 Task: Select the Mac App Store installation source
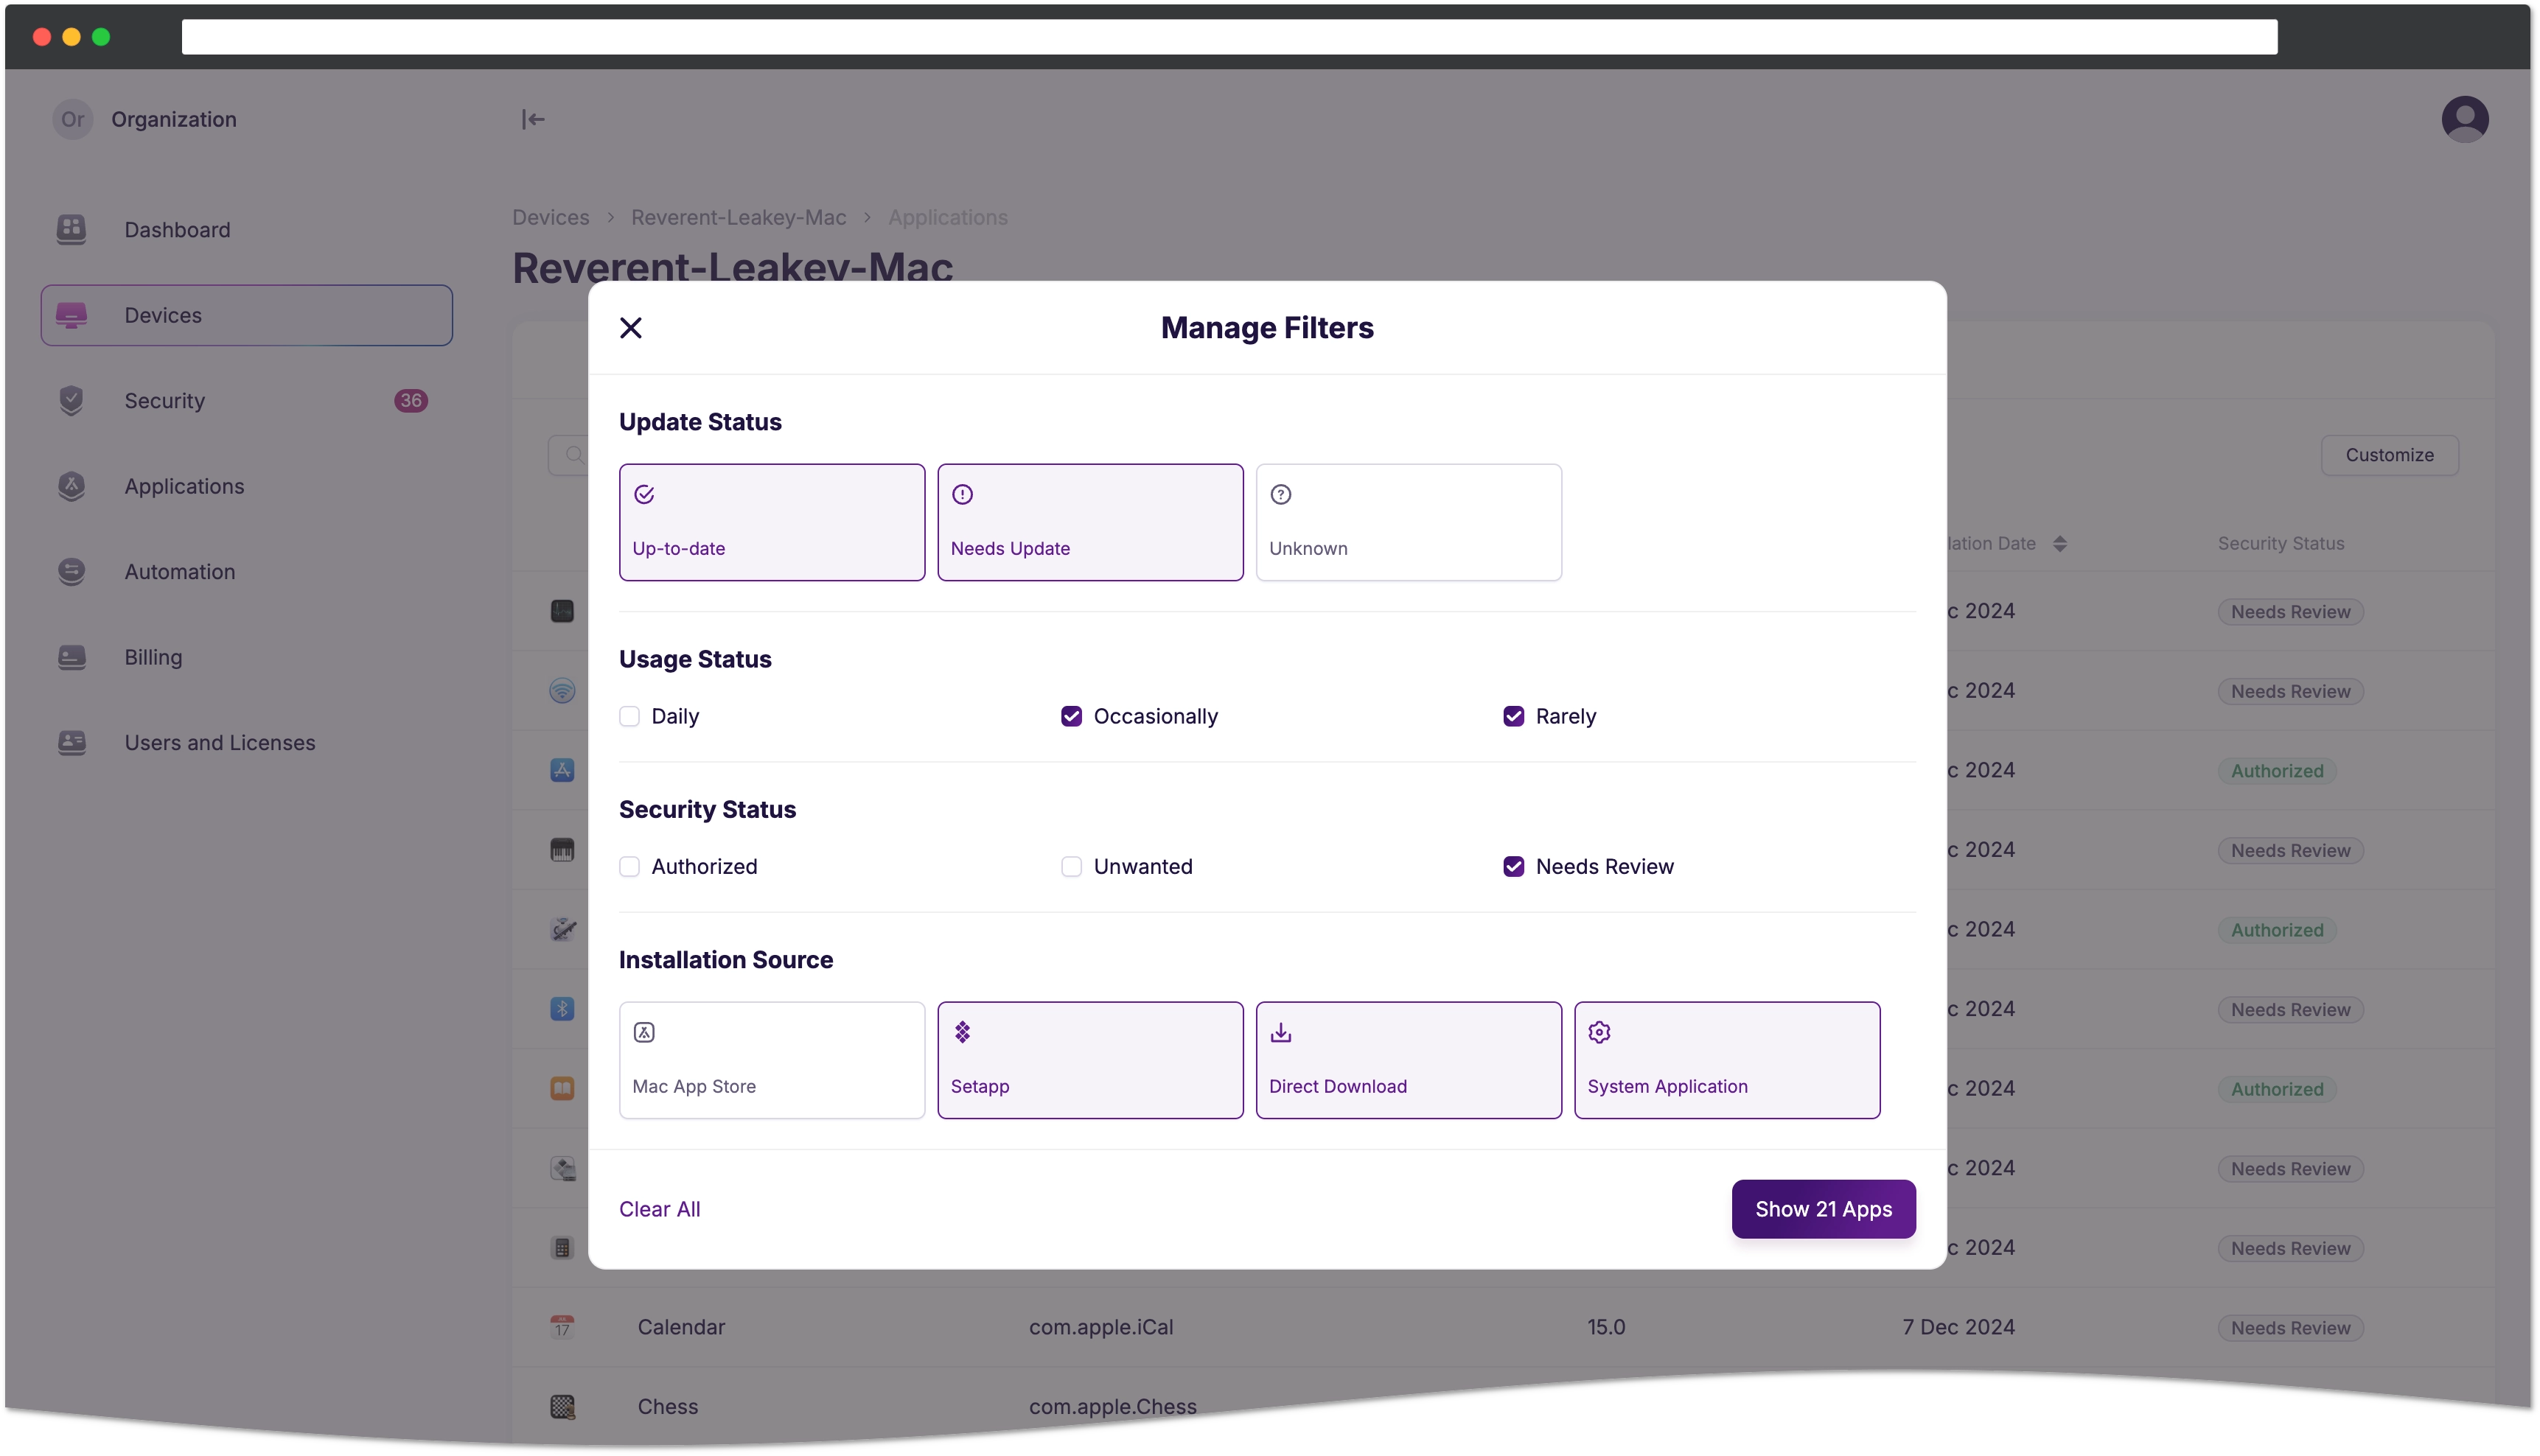click(x=771, y=1058)
